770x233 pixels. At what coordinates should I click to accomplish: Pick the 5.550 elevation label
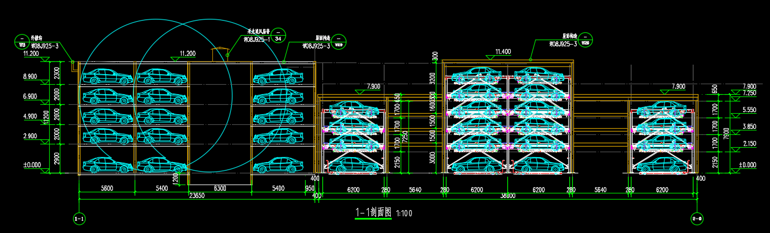[748, 110]
